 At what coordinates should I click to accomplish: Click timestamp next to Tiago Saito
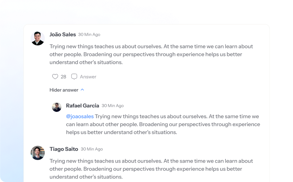[92, 149]
